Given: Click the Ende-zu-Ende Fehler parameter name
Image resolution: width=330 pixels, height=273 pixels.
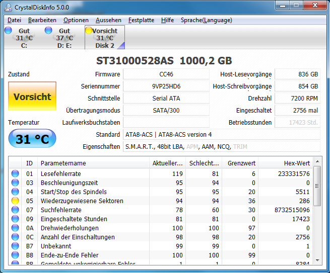Looking at the screenshot, I should coord(70,255).
